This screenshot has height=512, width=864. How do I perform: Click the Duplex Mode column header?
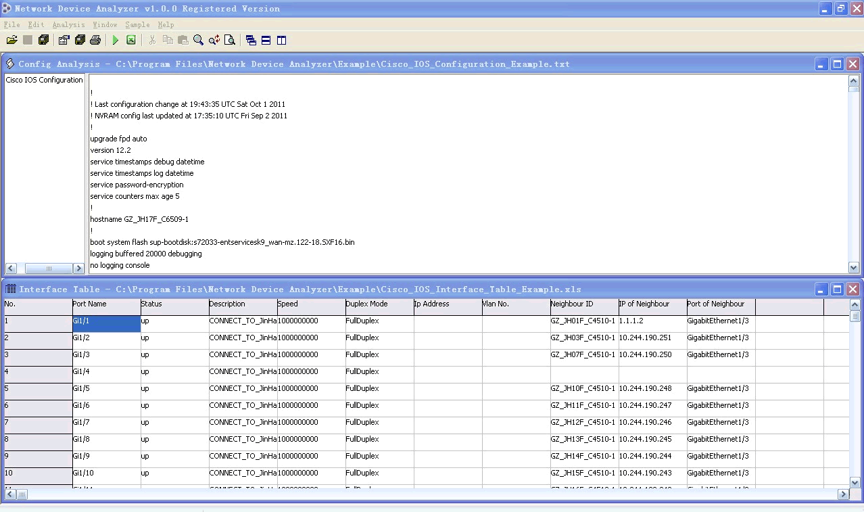click(x=380, y=307)
